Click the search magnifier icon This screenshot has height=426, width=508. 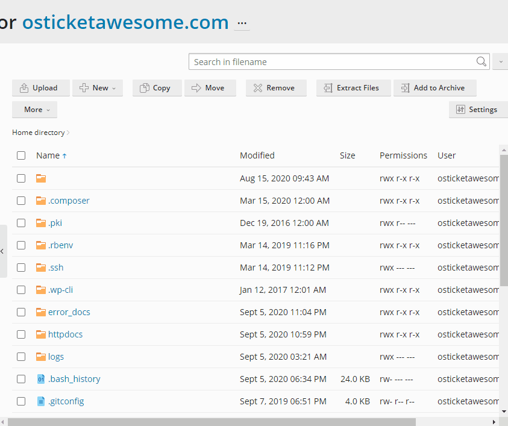coord(481,61)
